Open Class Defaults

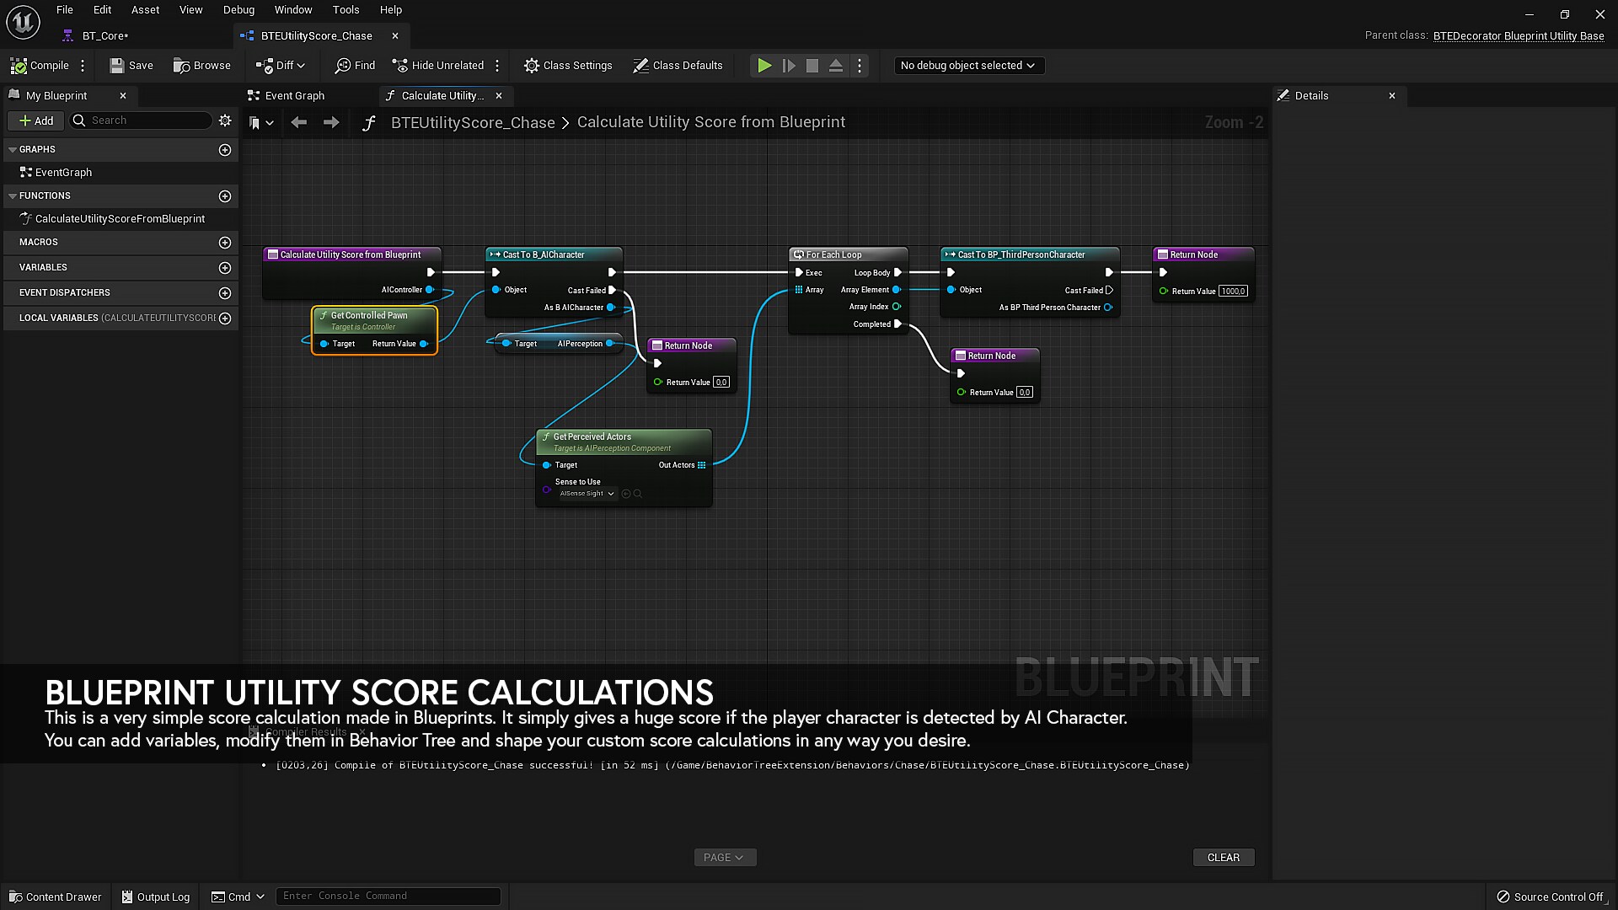(678, 65)
